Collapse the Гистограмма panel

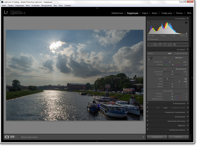click(x=187, y=18)
